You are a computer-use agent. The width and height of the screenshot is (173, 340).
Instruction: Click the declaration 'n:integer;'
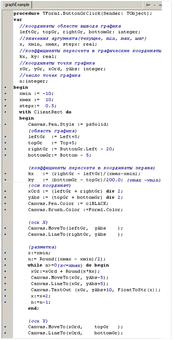point(33,82)
